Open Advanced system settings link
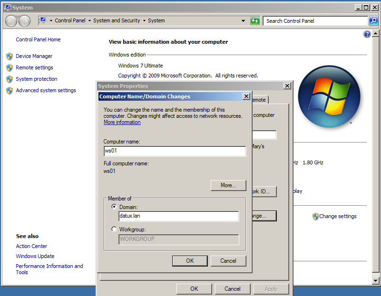Viewport: 381px width, 296px height. (46, 90)
